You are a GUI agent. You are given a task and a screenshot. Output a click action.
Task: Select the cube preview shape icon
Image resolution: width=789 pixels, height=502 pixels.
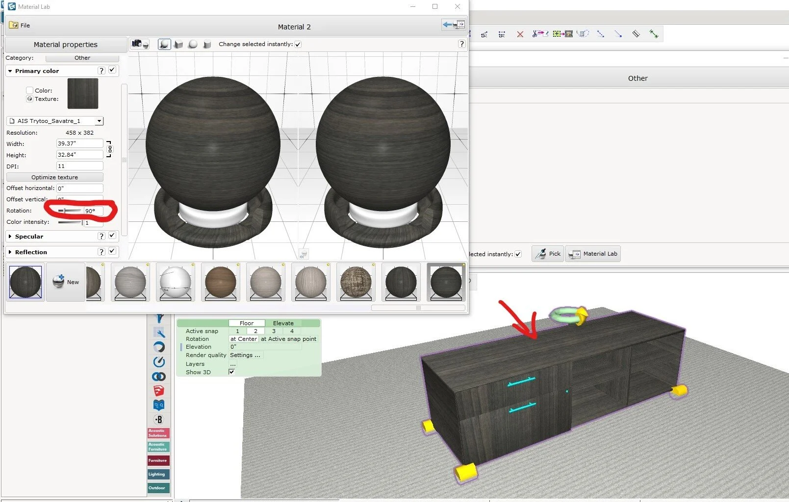coord(178,44)
